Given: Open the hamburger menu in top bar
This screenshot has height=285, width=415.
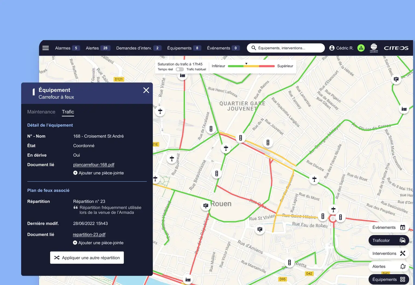Looking at the screenshot, I should [x=46, y=48].
